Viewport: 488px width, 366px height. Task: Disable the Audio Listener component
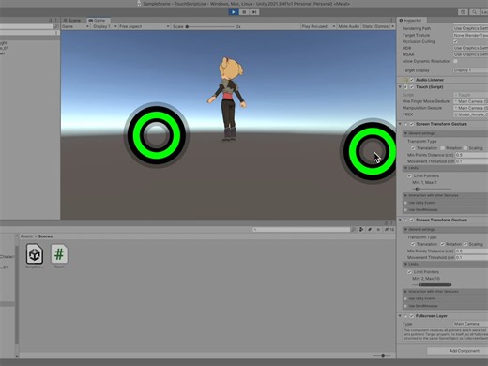click(412, 80)
